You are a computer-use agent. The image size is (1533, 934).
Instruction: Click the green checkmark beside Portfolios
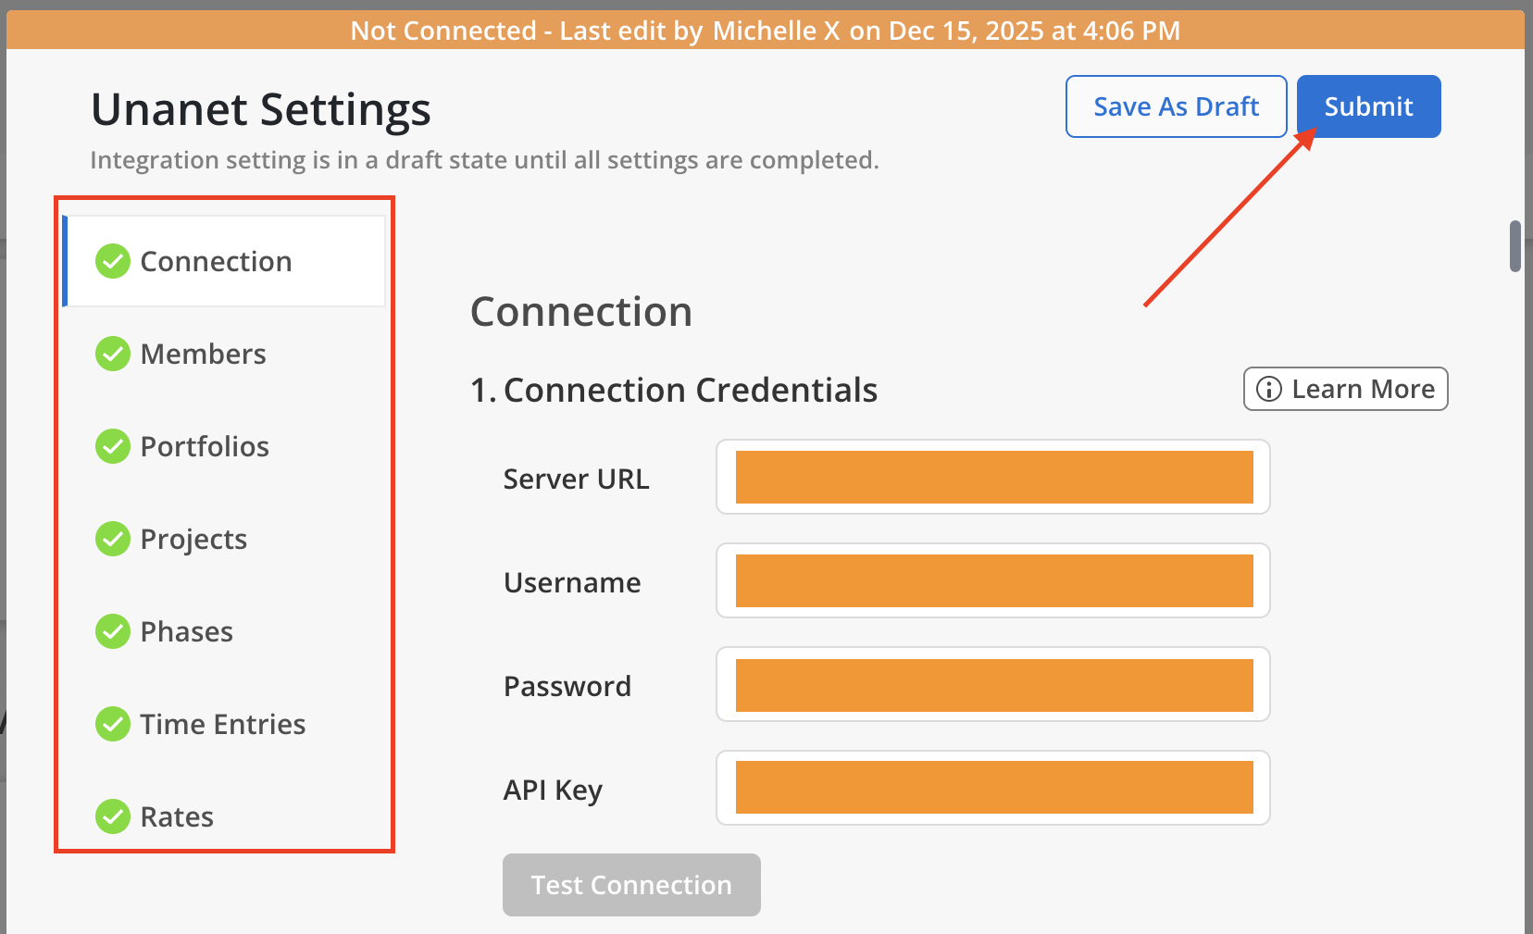coord(113,446)
